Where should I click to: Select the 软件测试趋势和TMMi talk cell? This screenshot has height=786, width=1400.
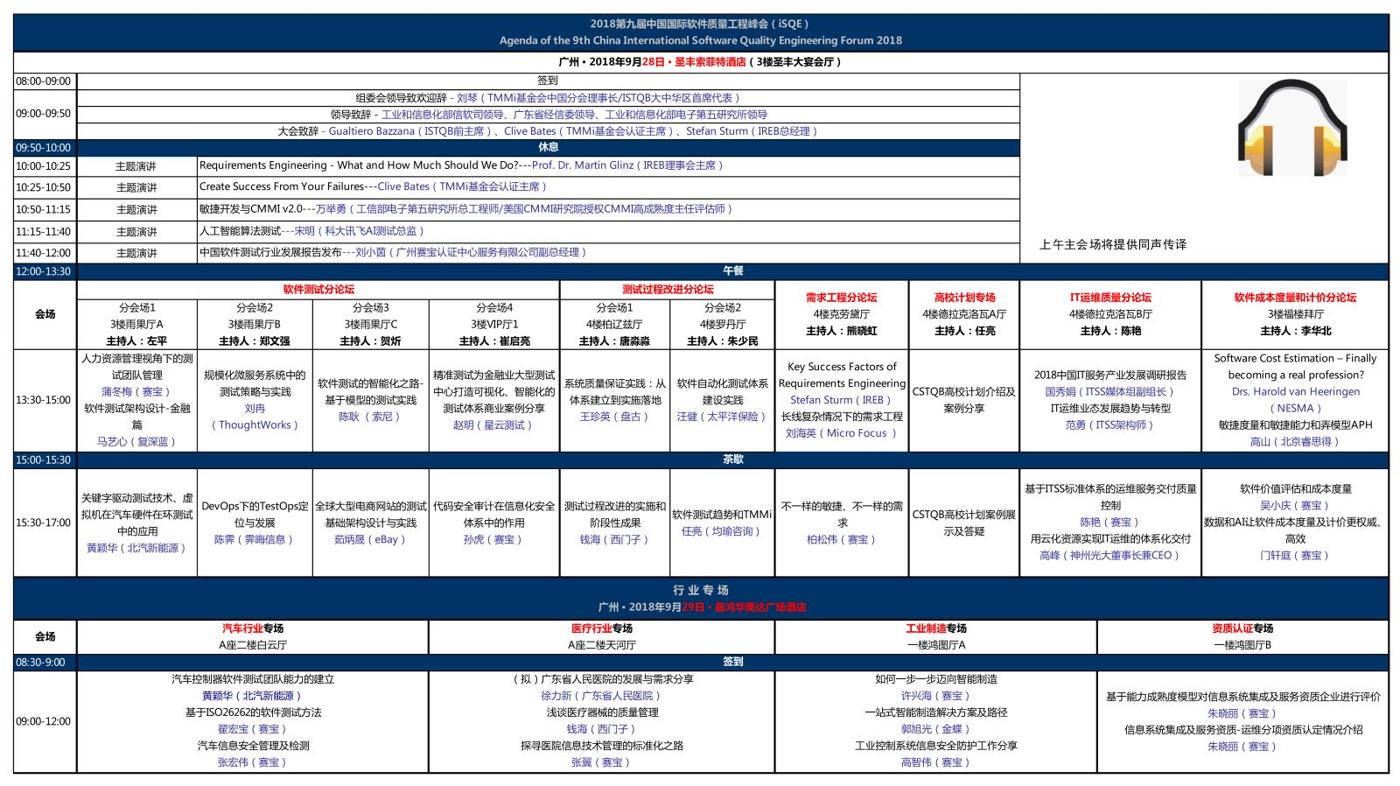pyautogui.click(x=722, y=523)
